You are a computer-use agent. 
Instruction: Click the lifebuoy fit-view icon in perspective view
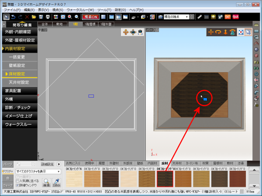tap(240, 32)
